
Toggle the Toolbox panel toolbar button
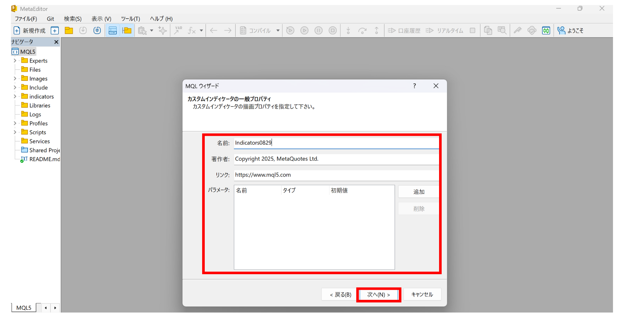[x=127, y=31]
